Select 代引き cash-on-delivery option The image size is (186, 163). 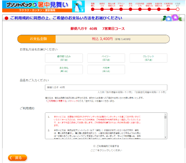(x=106, y=69)
